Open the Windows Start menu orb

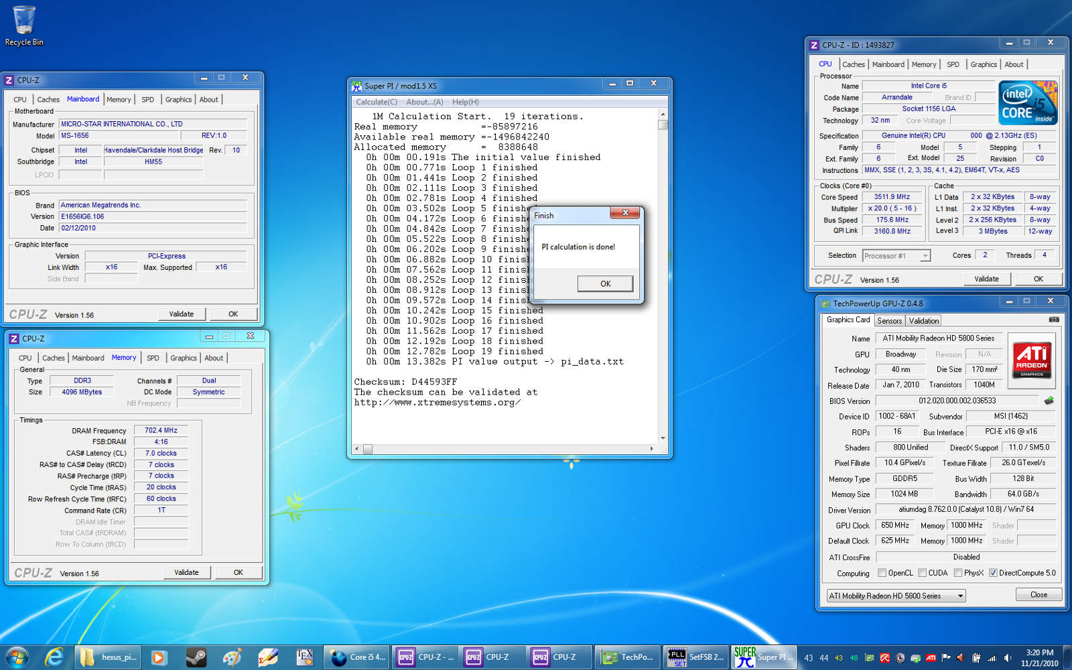(17, 657)
